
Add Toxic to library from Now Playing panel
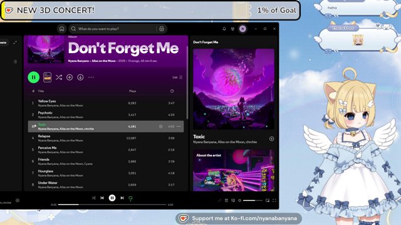tap(271, 139)
